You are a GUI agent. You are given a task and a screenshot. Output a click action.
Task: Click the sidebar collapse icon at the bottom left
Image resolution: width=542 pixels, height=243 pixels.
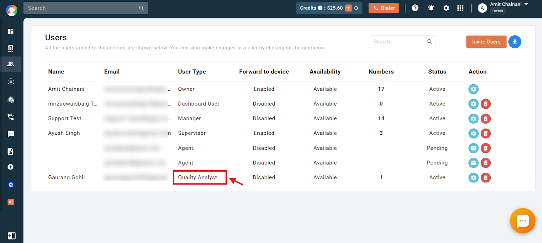point(12,236)
